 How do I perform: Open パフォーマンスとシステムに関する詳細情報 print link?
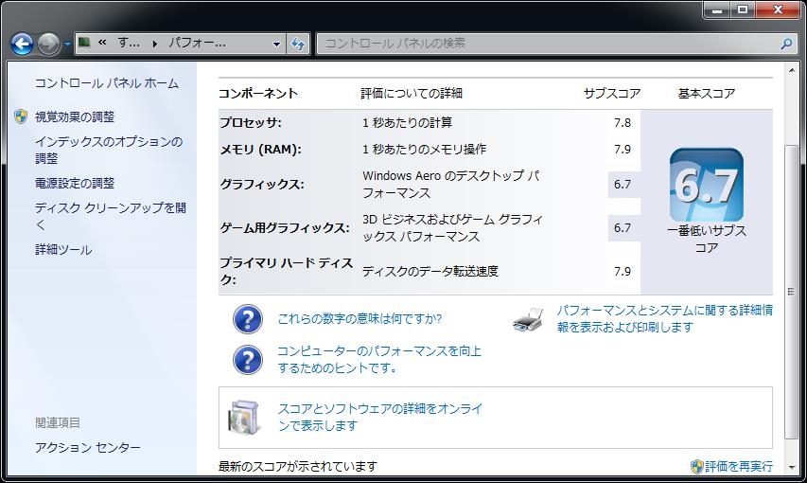665,318
